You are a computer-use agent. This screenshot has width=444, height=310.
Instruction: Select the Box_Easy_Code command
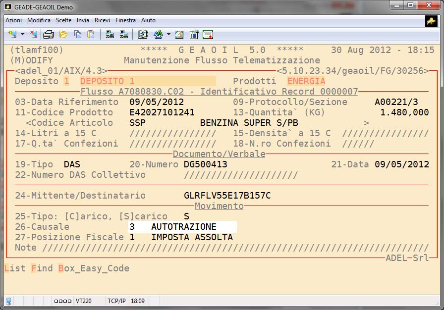[94, 268]
